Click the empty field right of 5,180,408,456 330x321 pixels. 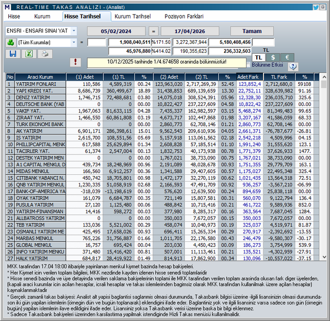[264, 42]
